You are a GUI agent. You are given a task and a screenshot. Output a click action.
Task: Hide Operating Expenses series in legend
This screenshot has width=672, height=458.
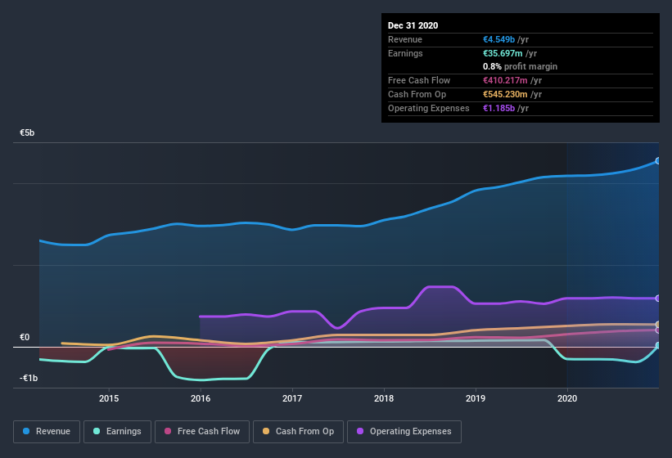tap(404, 431)
